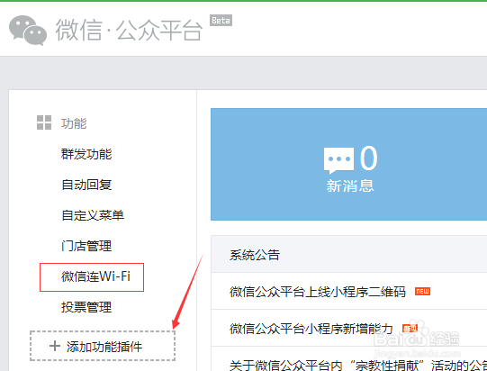Open 自定义菜单 in the sidebar

[93, 215]
